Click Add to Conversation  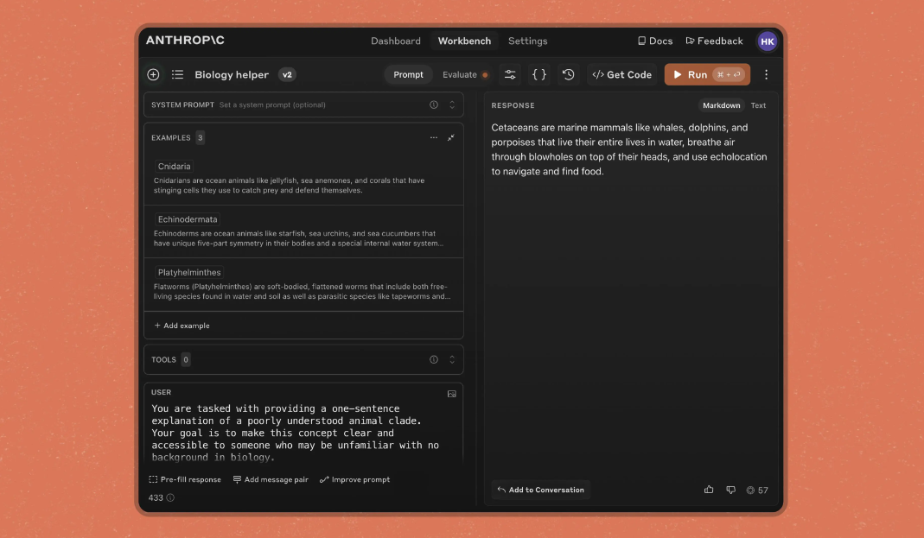coord(541,490)
